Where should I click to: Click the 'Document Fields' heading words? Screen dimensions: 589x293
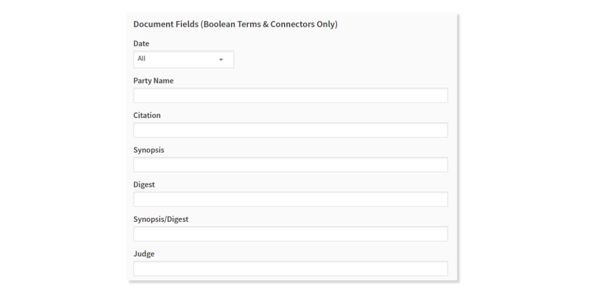[166, 24]
